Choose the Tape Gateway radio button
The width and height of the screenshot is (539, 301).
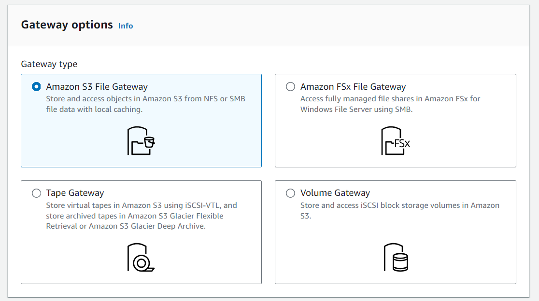(x=36, y=193)
